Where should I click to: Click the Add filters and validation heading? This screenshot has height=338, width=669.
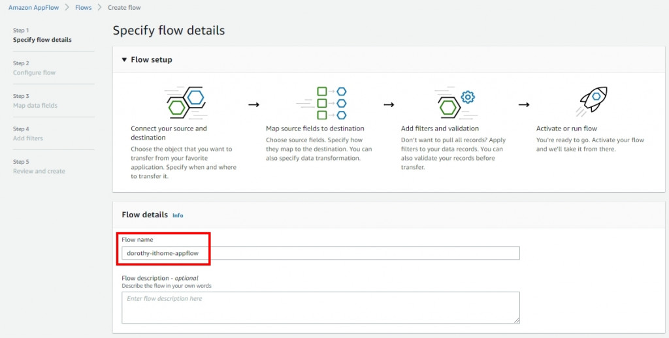[x=440, y=129]
